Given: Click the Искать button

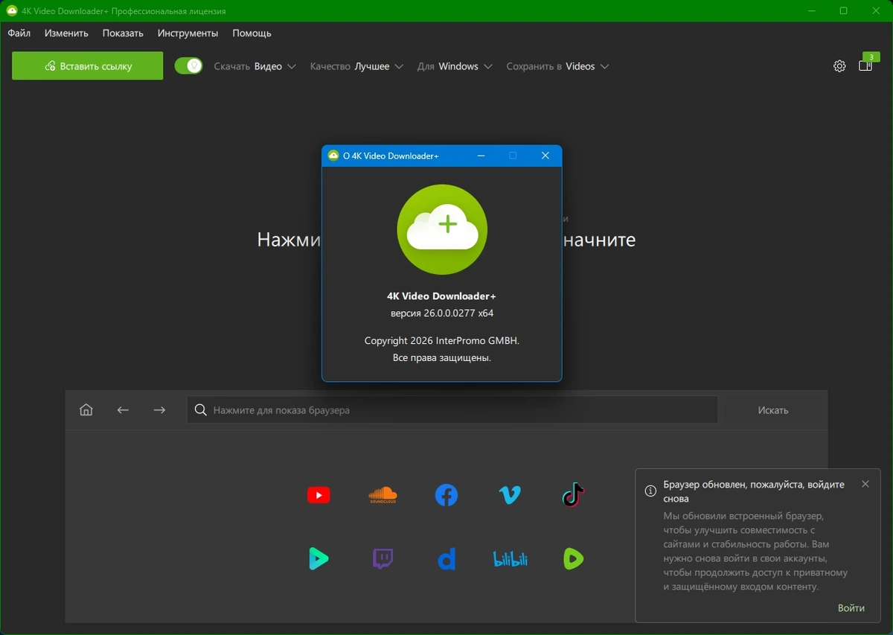Looking at the screenshot, I should [773, 410].
